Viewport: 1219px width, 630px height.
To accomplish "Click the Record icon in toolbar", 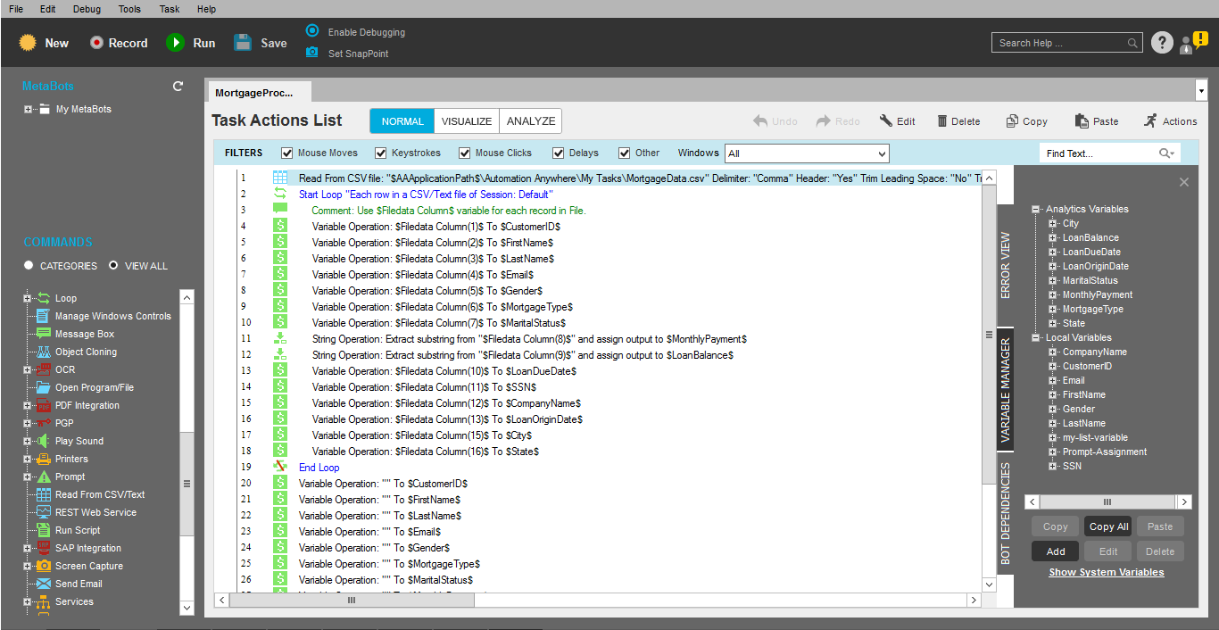I will tap(97, 43).
